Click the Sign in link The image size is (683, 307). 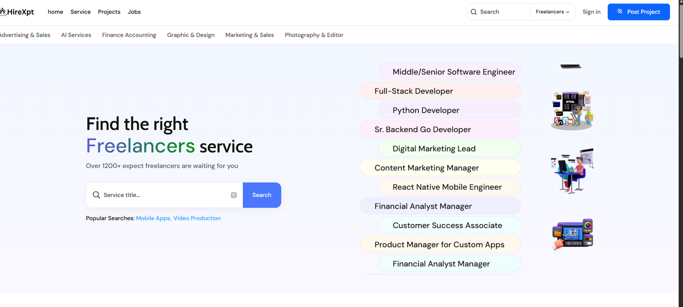point(591,12)
